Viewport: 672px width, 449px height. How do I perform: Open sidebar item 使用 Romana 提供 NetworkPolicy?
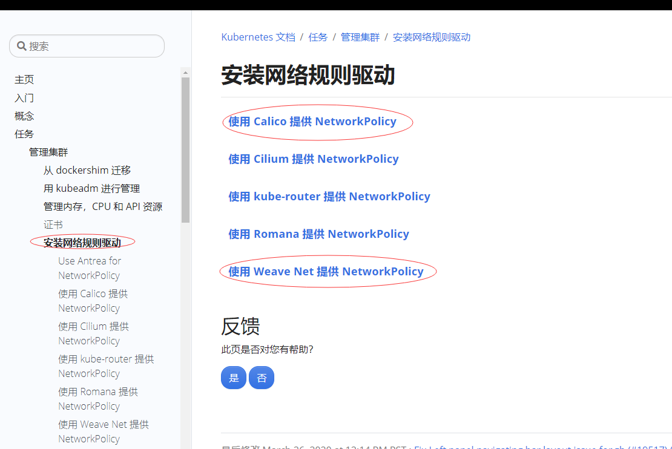[x=98, y=399]
